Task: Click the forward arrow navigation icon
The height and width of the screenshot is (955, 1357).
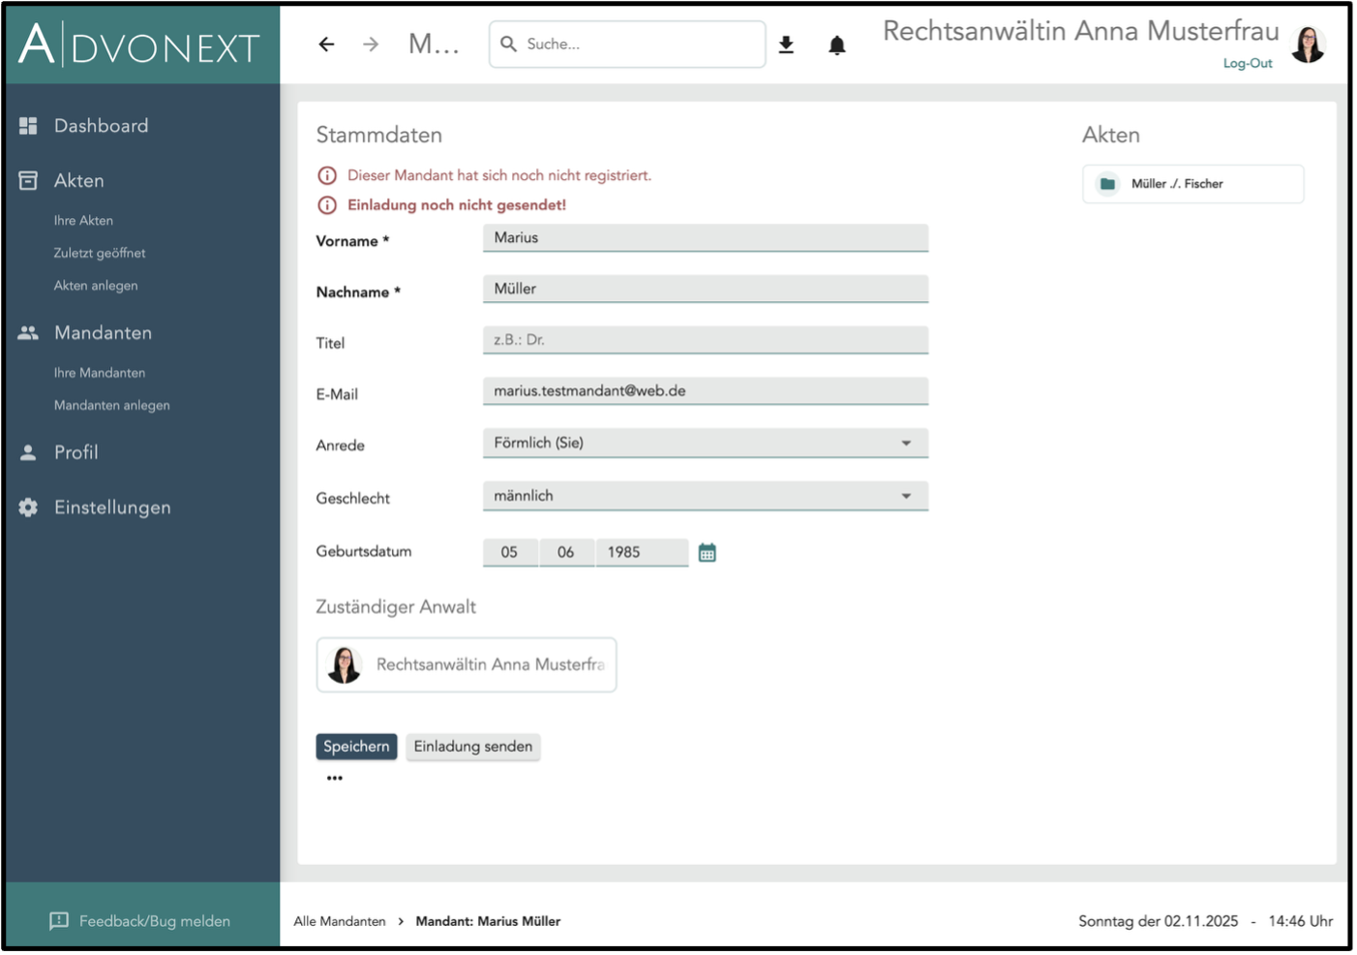Action: click(x=371, y=45)
